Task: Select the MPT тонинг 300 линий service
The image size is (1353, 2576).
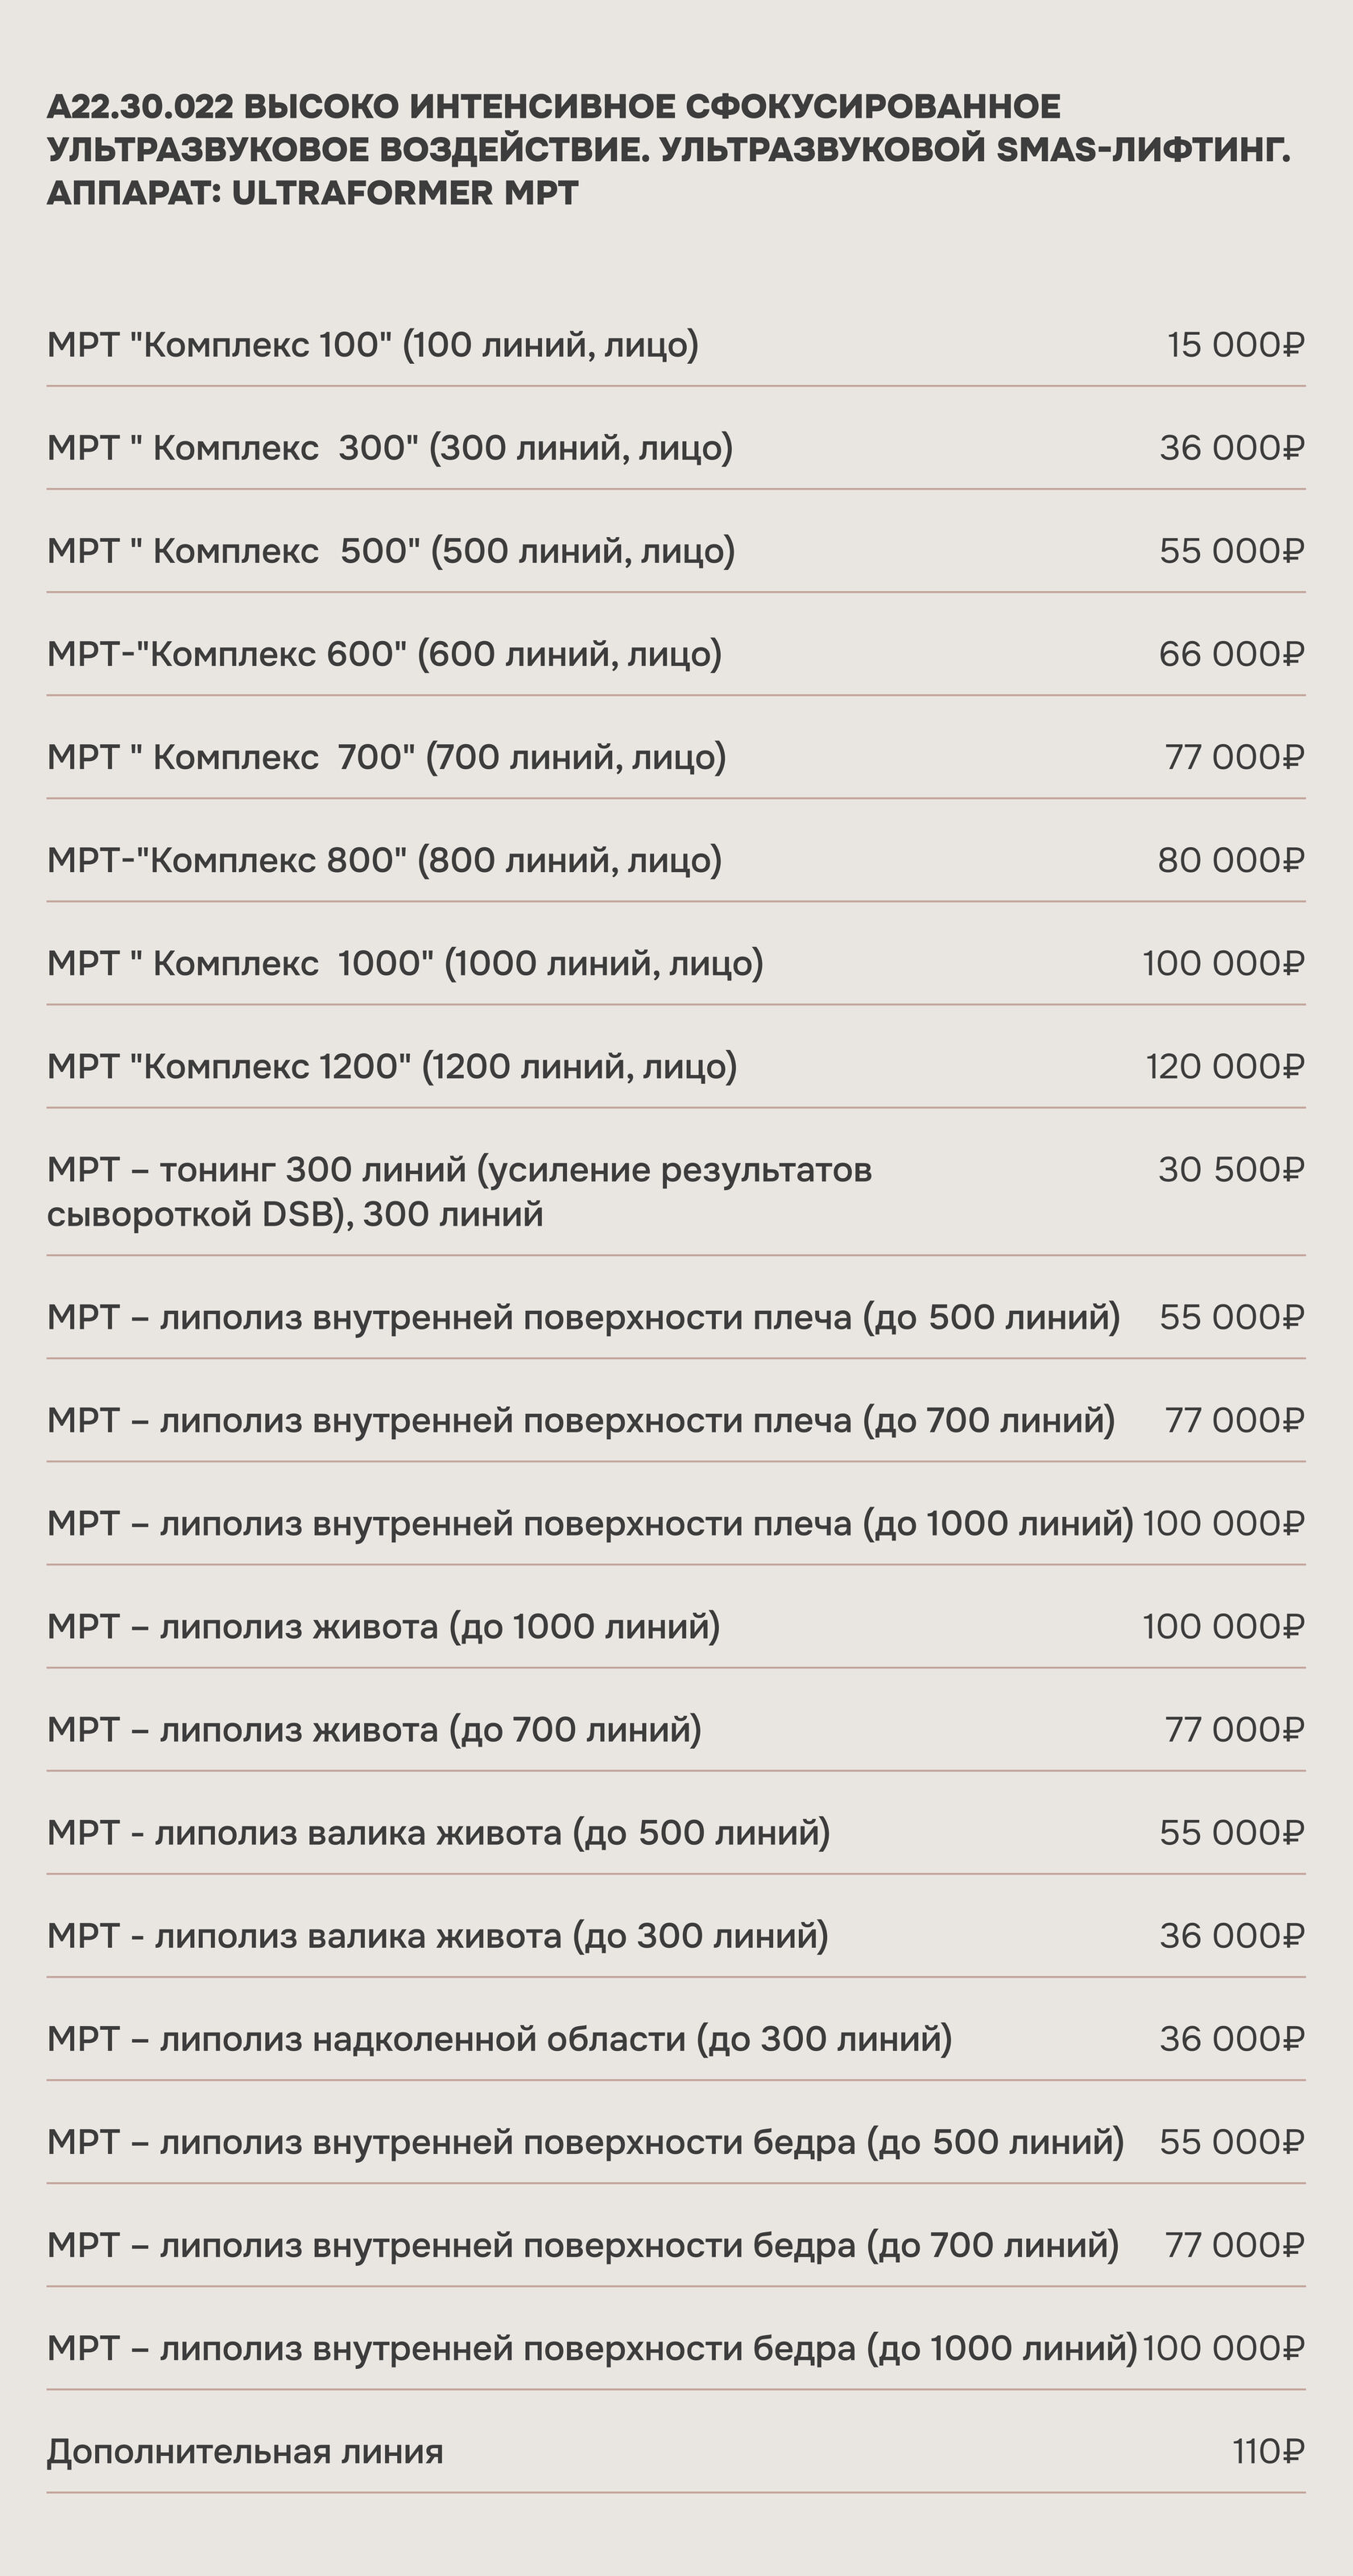Action: pos(459,1191)
